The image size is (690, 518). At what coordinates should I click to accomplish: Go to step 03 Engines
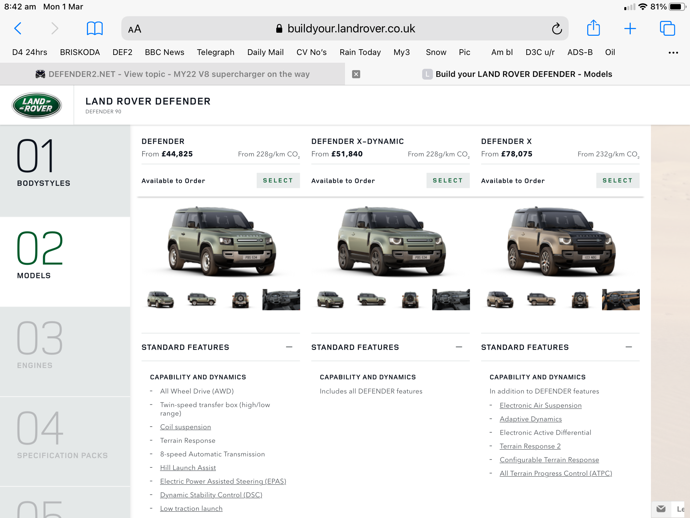point(65,352)
